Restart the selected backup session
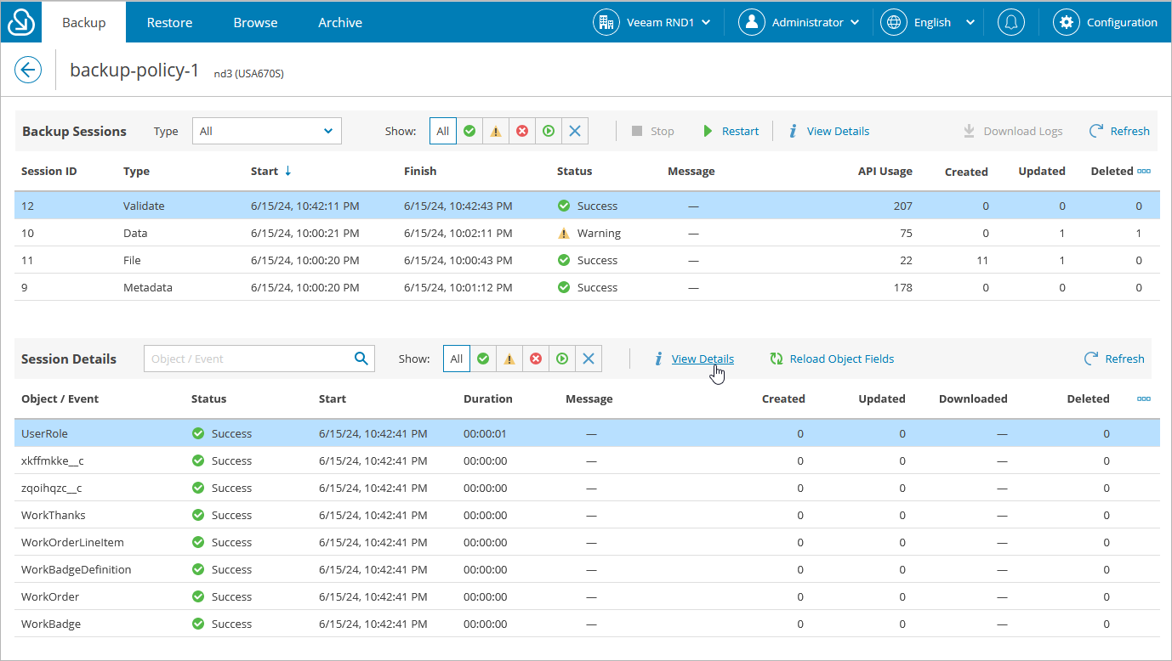The width and height of the screenshot is (1172, 661). [x=731, y=131]
